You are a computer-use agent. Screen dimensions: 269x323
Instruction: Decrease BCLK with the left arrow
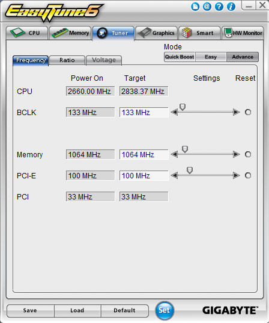coord(174,112)
